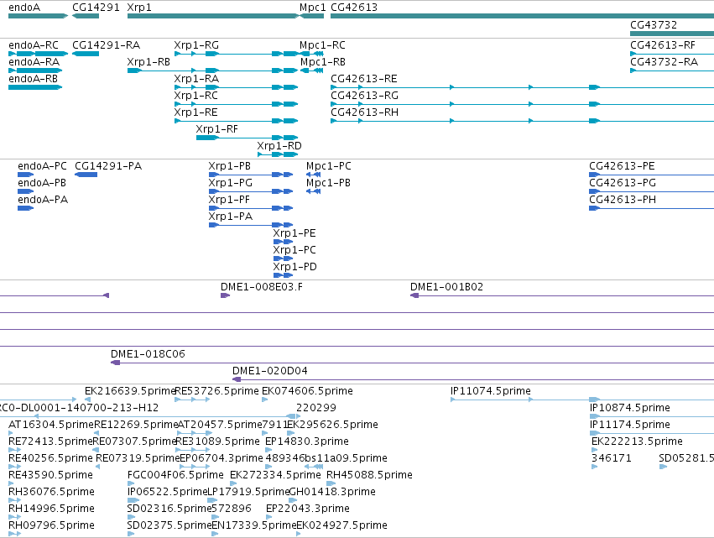The image size is (714, 538).
Task: Select transcript endoA-RC
Action: click(39, 54)
